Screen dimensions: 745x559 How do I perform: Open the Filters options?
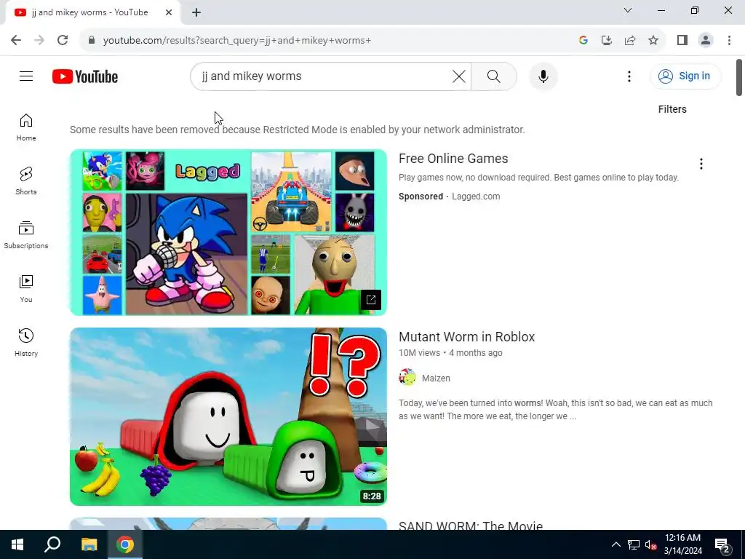coord(672,109)
